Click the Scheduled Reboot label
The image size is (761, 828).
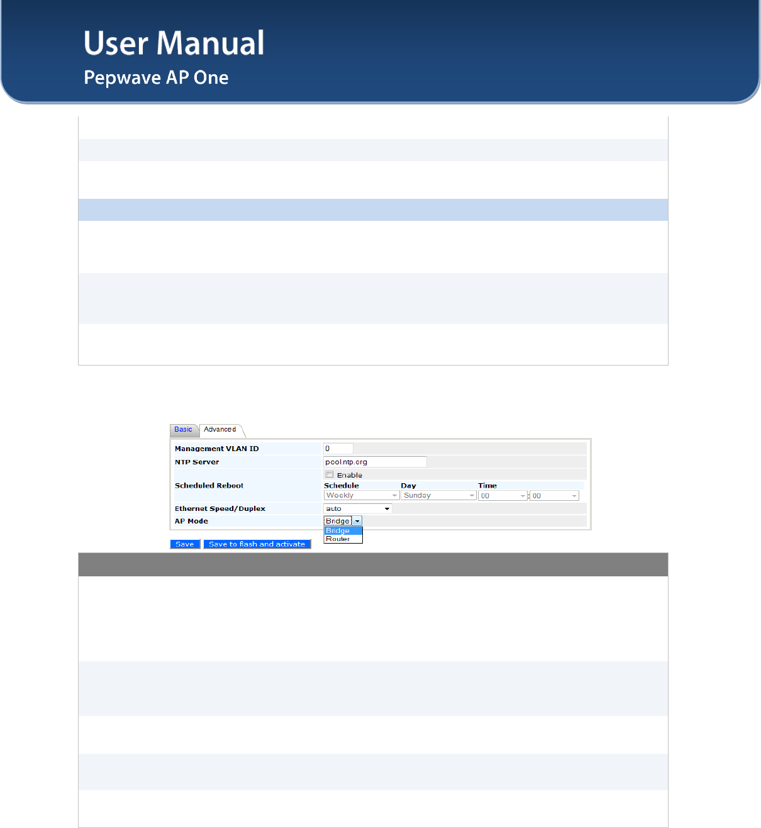tap(209, 486)
